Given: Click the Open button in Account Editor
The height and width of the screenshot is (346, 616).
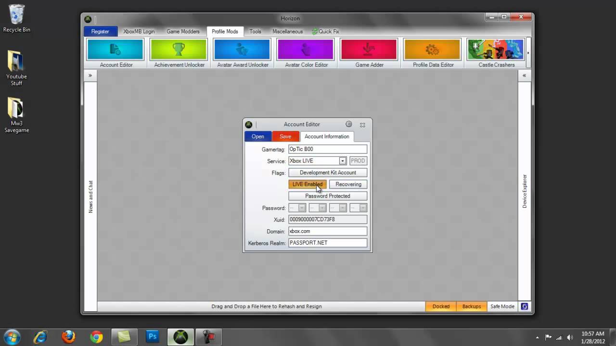Looking at the screenshot, I should point(258,136).
